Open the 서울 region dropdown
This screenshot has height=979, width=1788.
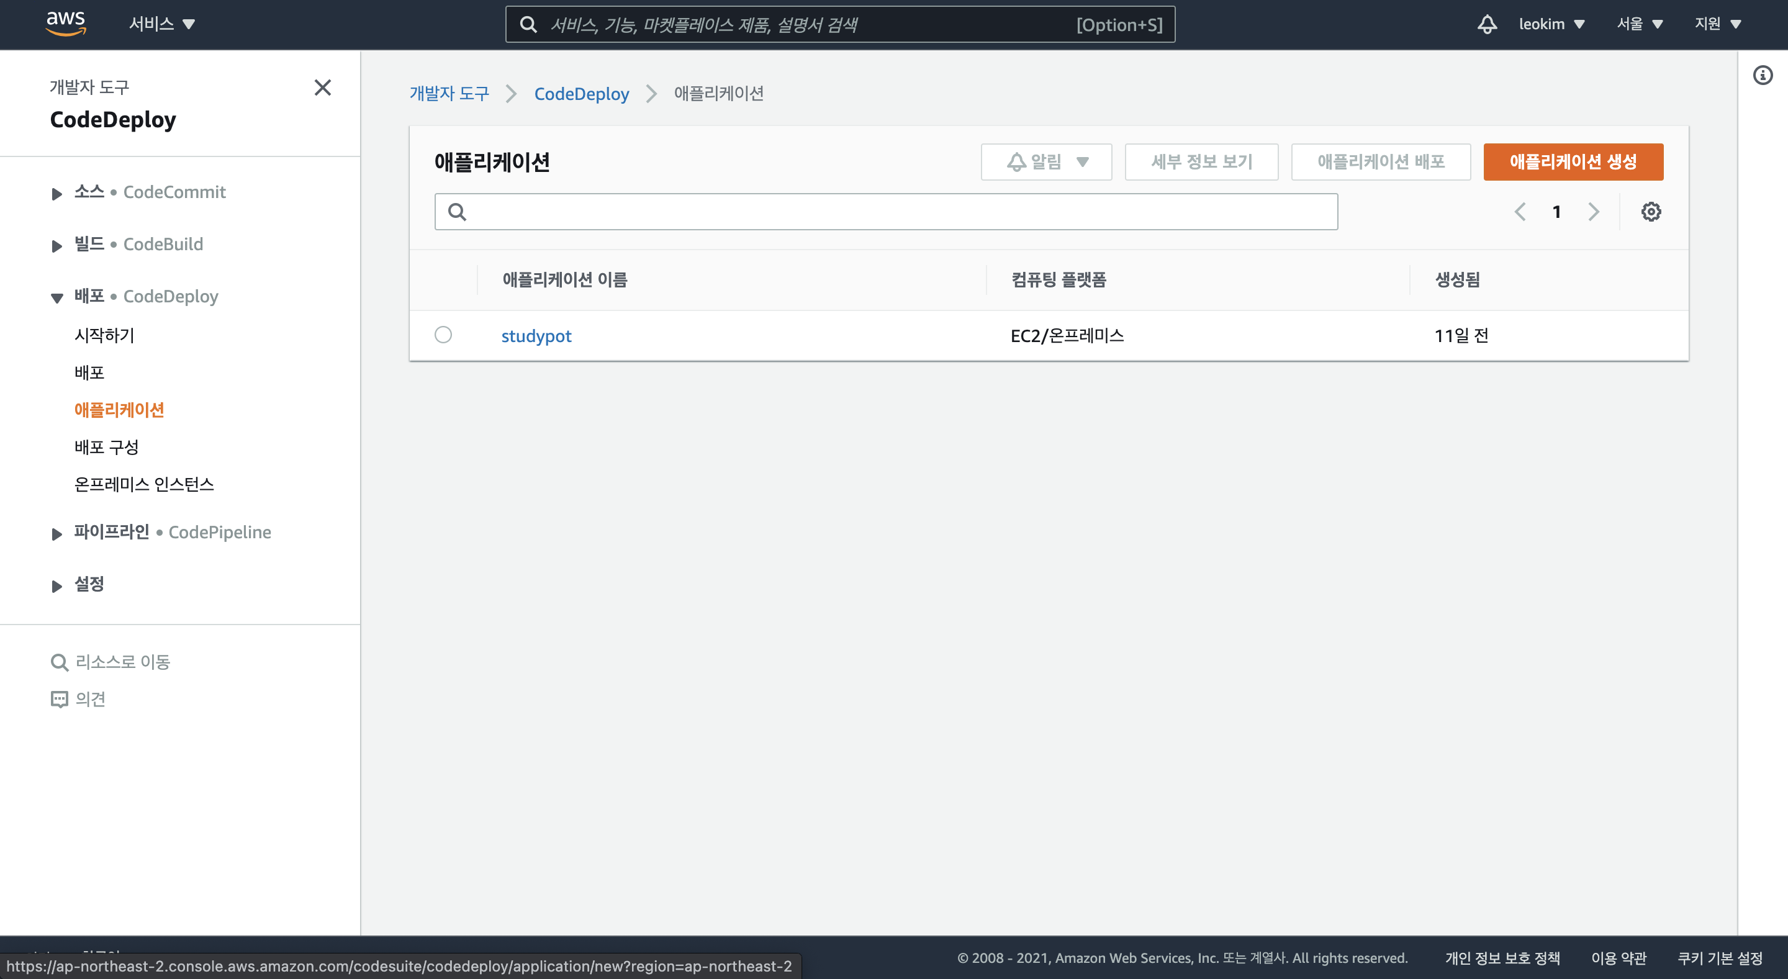click(x=1640, y=24)
